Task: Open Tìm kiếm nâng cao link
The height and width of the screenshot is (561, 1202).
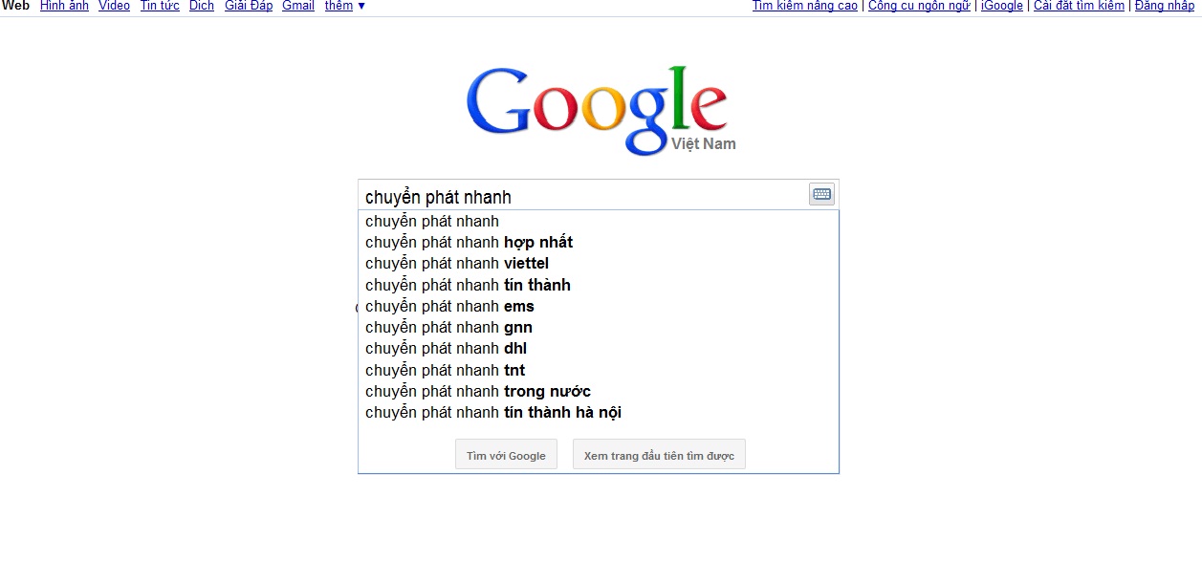Action: 805,6
